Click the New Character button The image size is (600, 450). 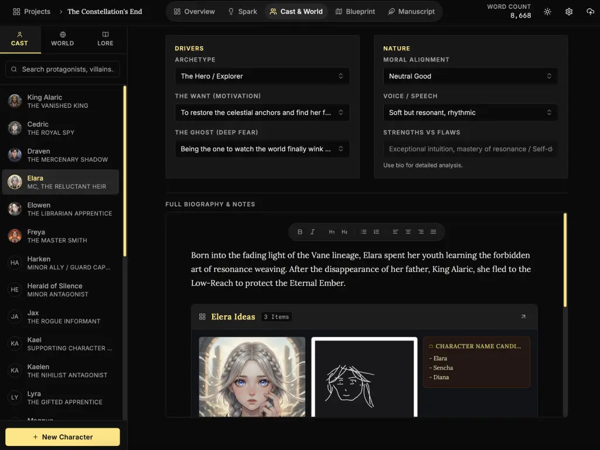(62, 437)
